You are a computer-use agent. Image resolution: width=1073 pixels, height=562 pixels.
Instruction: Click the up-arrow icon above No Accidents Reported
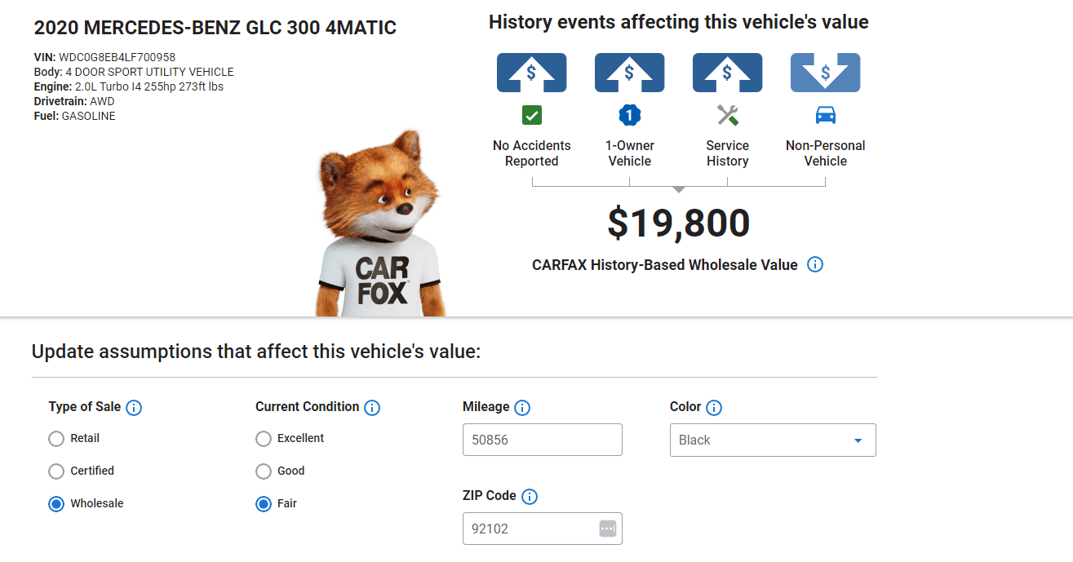531,72
